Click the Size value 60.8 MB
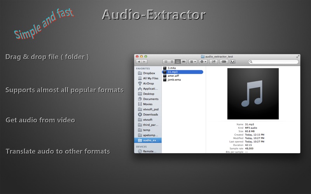 250,131
